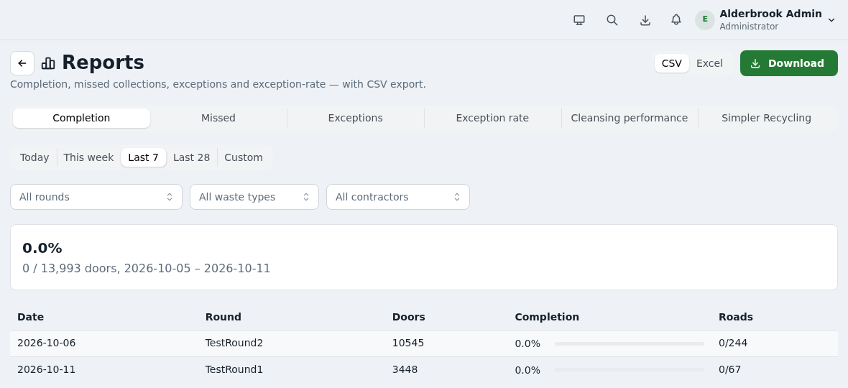Click the TestRound1 row name
Image resolution: width=848 pixels, height=388 pixels.
pyautogui.click(x=234, y=369)
